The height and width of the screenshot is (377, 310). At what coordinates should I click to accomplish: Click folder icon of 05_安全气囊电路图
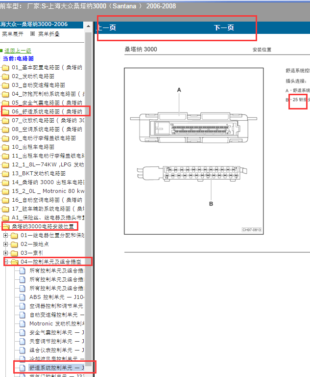click(5, 103)
